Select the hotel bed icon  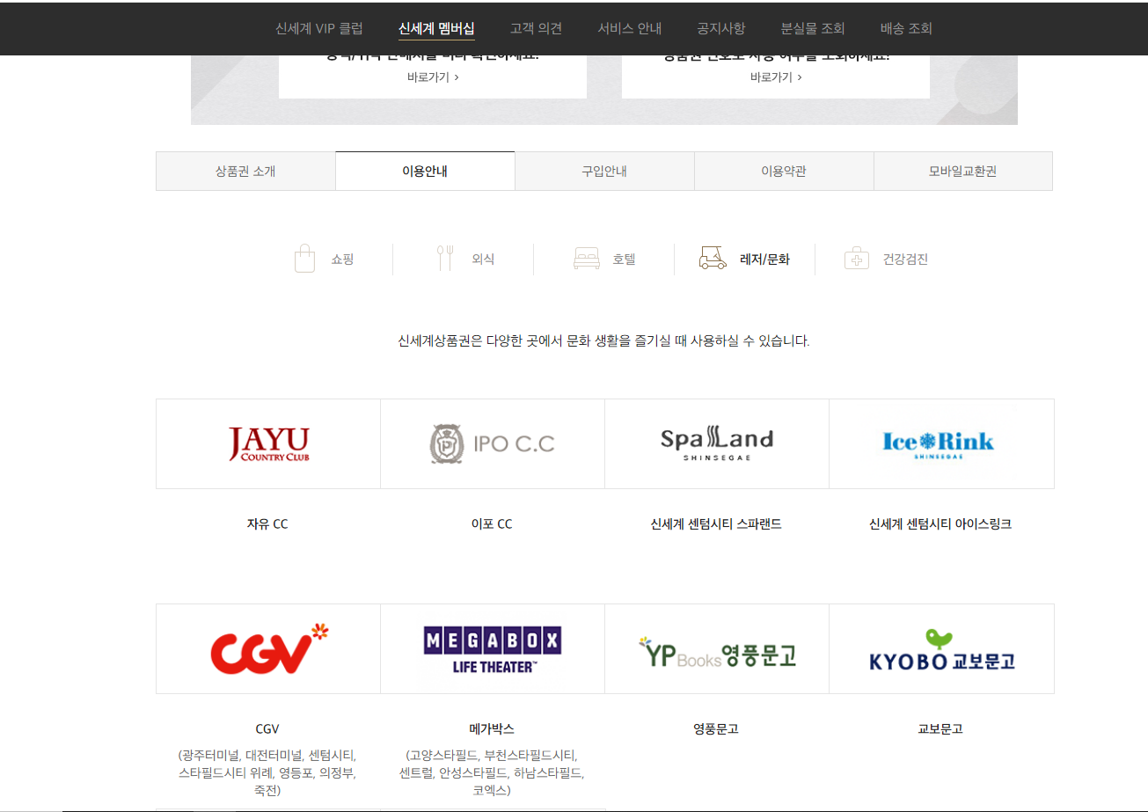[x=586, y=259]
